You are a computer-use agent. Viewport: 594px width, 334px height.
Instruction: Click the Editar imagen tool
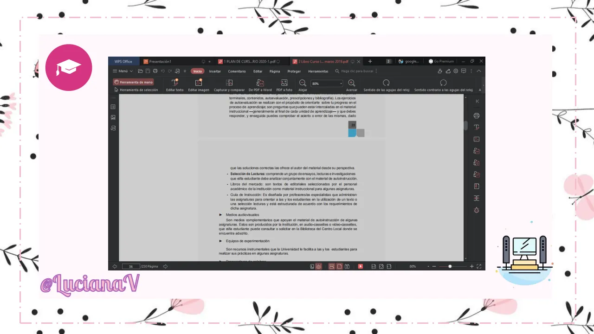[199, 85]
